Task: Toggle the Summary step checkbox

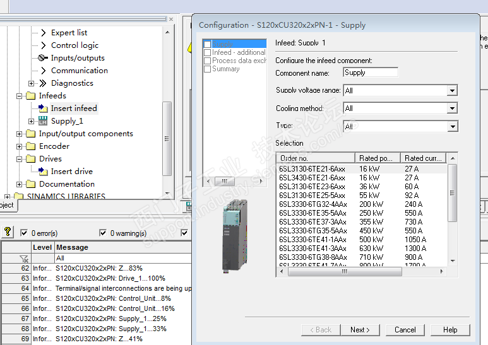Action: (x=208, y=69)
